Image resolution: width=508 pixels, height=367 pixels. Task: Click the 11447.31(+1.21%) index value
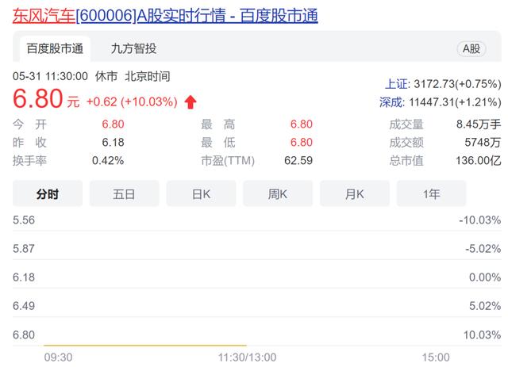click(455, 102)
